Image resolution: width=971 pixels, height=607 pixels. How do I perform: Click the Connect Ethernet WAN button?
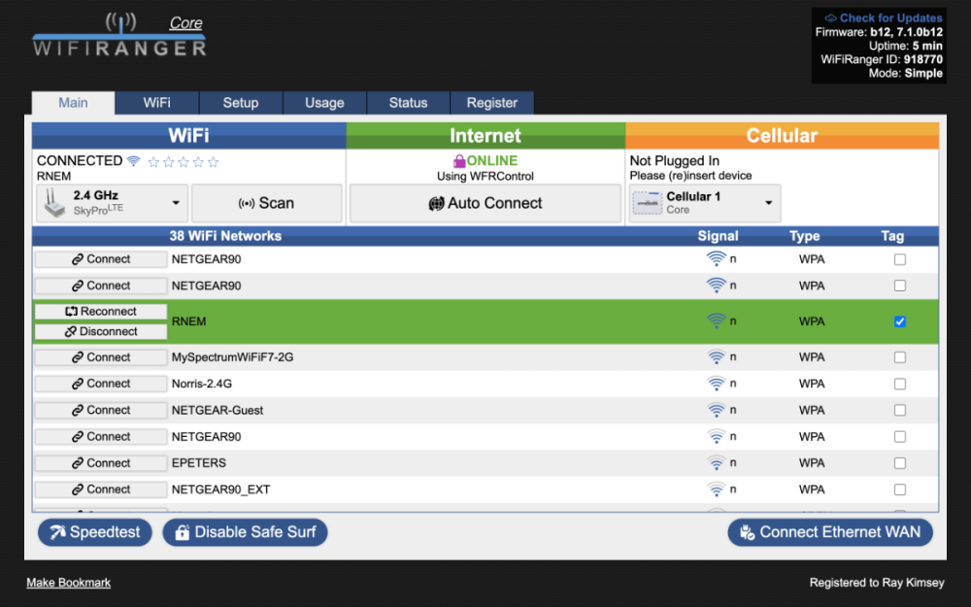(829, 532)
